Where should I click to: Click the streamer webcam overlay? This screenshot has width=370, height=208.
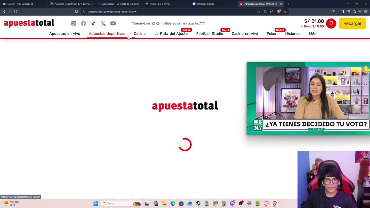pos(334,179)
